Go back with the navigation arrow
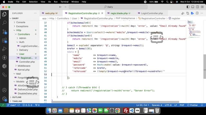 coord(60,7)
